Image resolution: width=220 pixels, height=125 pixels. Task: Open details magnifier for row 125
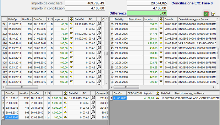click(99, 62)
